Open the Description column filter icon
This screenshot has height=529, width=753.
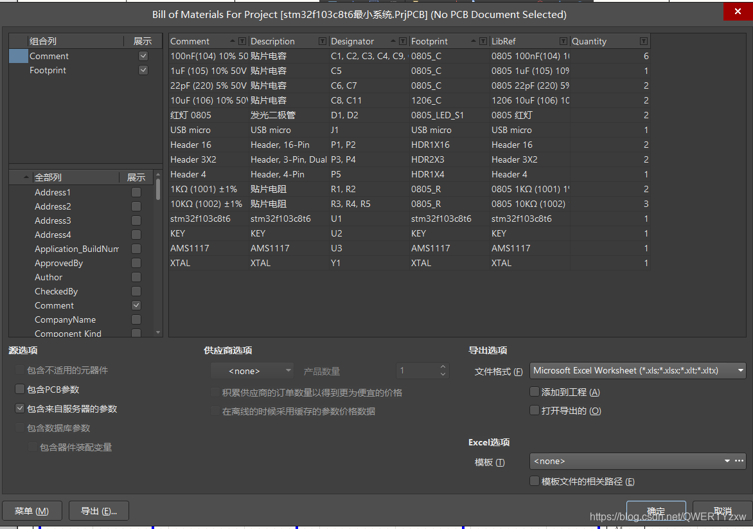click(323, 41)
